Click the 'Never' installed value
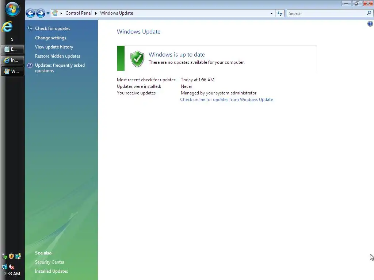Image resolution: width=374 pixels, height=280 pixels. coord(186,86)
